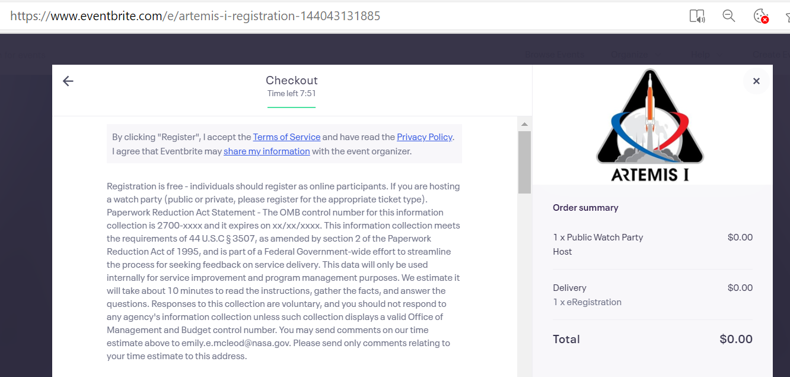
Task: Click the zoom out magnifier icon
Action: [729, 16]
